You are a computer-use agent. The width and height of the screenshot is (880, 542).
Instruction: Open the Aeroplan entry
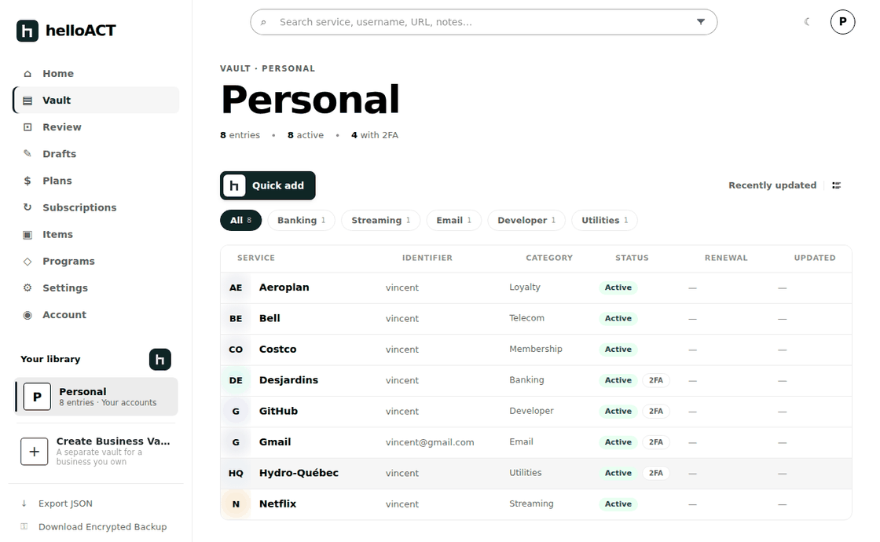pos(536,287)
